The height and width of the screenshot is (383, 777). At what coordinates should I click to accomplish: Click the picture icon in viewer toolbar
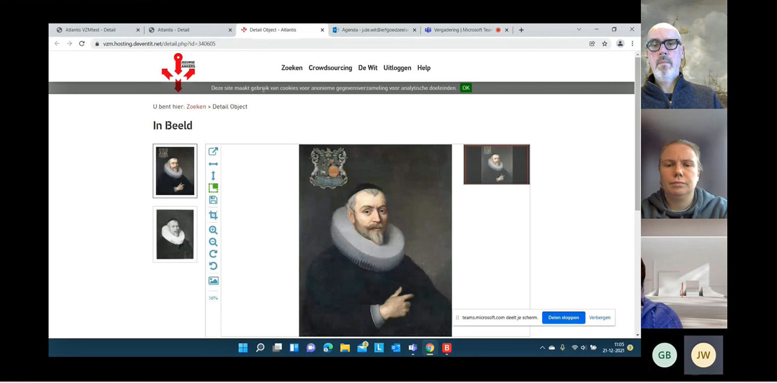(213, 281)
